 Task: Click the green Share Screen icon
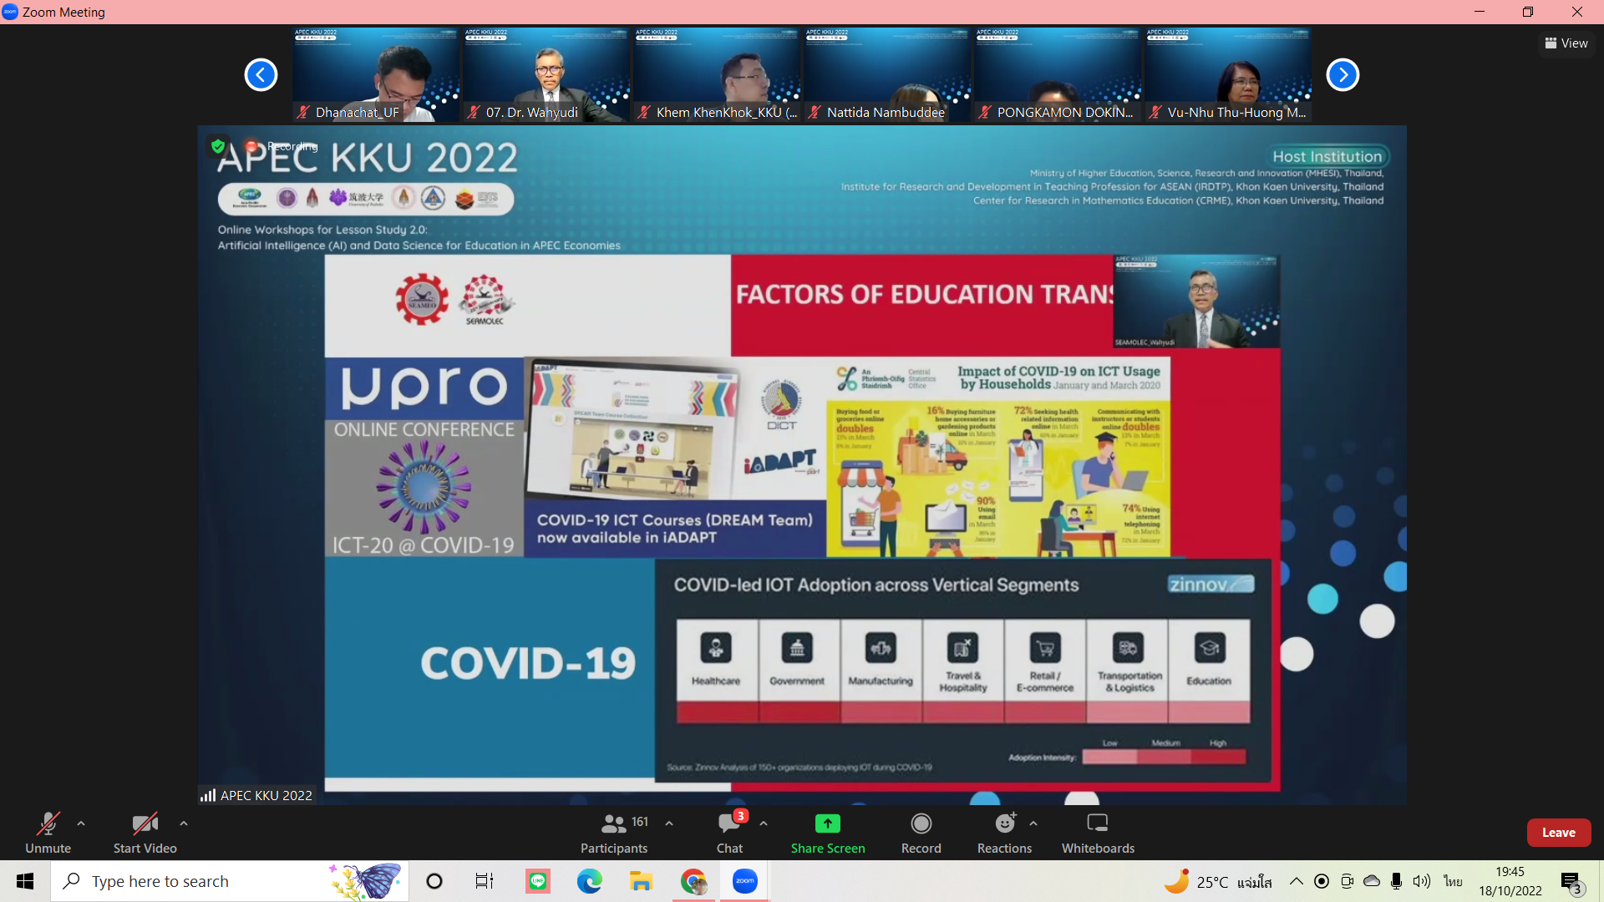click(x=827, y=823)
